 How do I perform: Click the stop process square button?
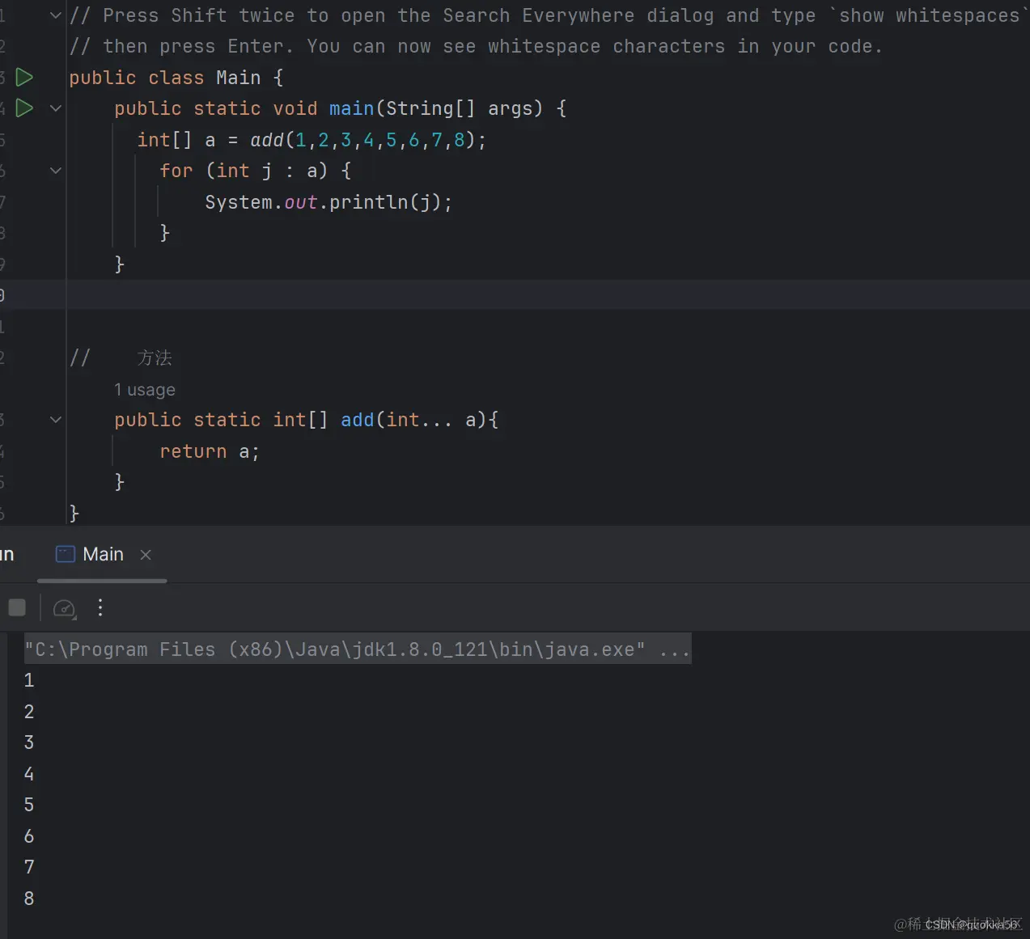(x=17, y=608)
